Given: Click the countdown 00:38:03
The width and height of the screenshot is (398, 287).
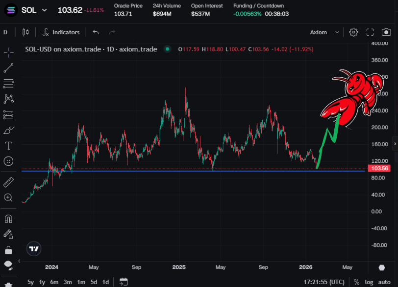Looking at the screenshot, I should 276,14.
